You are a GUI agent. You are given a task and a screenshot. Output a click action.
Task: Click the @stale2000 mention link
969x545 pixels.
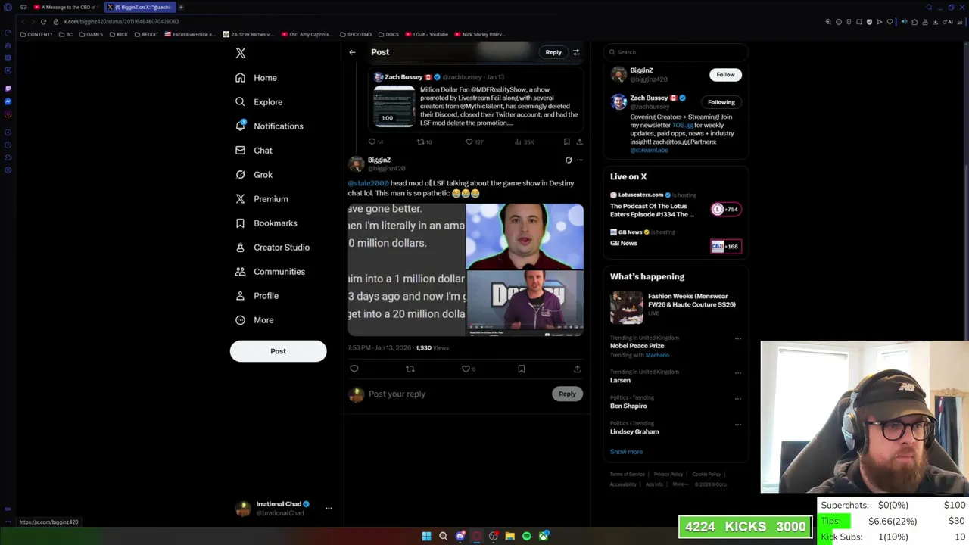[368, 183]
